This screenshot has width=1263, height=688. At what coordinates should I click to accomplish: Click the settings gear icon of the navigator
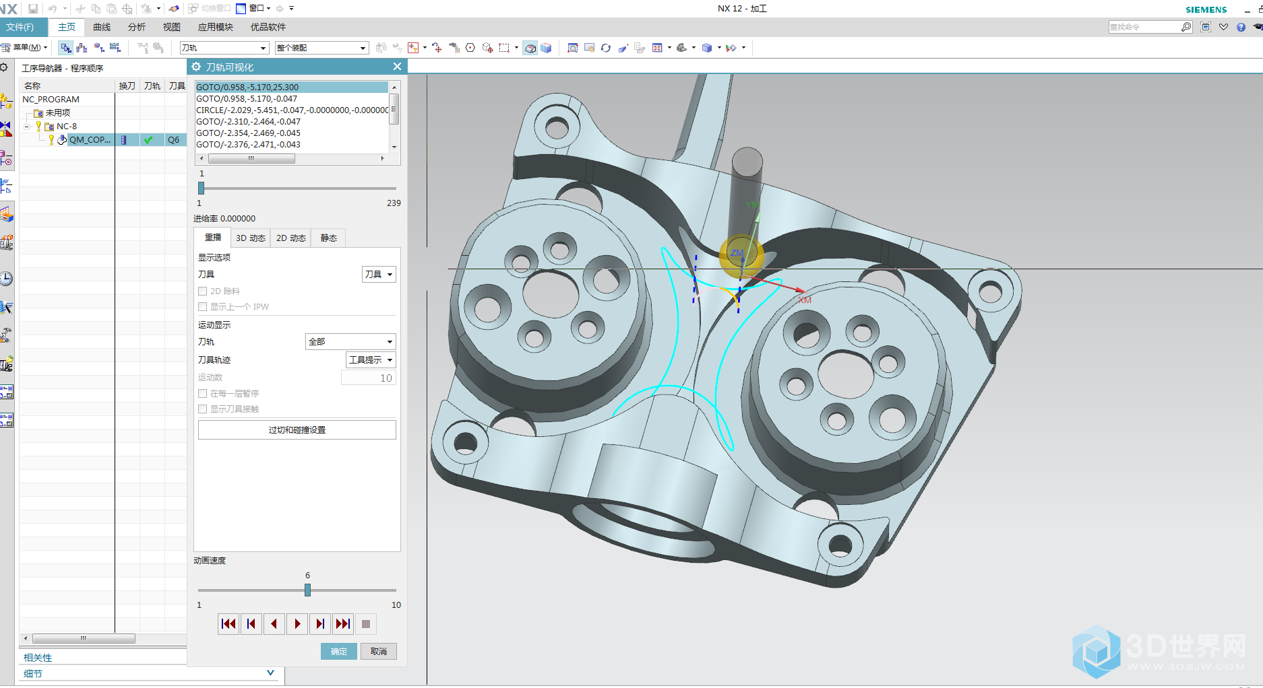tap(4, 67)
